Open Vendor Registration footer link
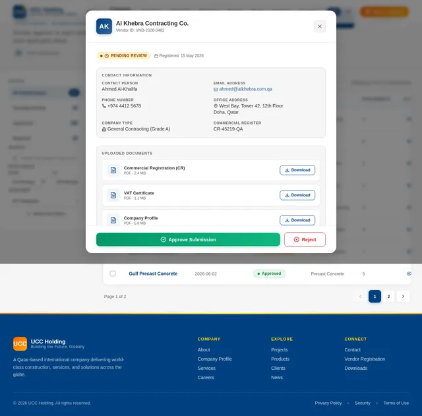The image size is (422, 416). 365,359
